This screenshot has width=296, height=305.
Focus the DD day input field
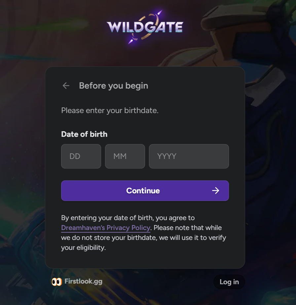click(81, 156)
